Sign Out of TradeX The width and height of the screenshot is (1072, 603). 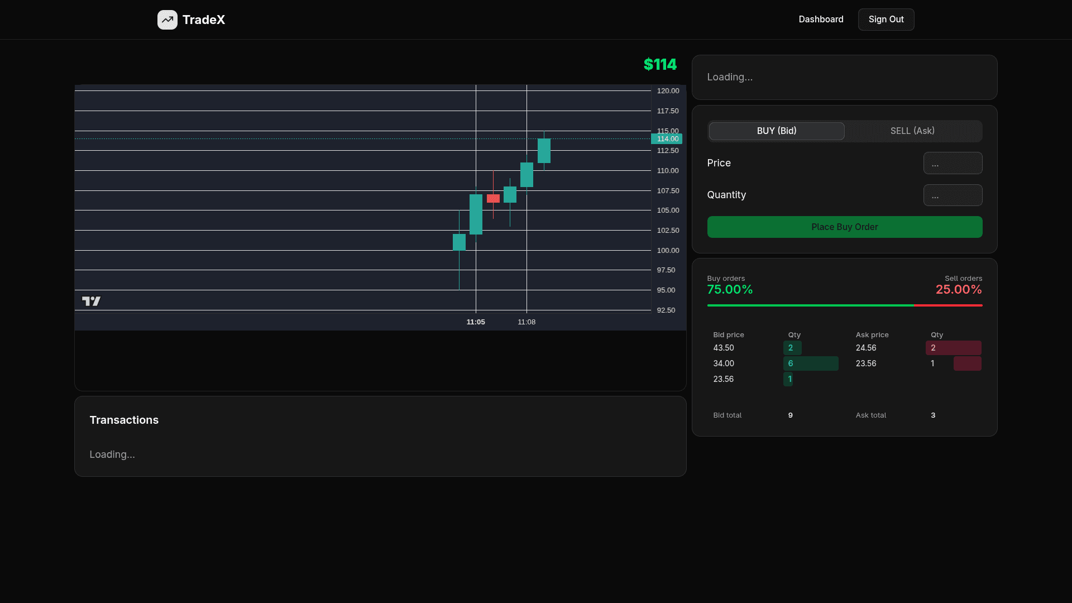(x=886, y=20)
